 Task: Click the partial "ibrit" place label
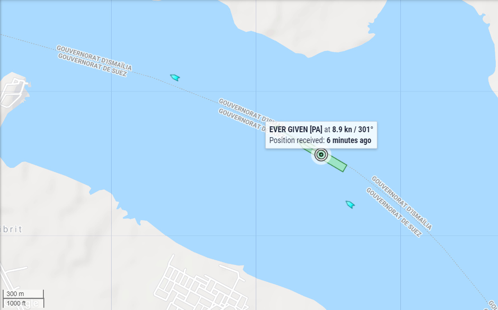[11, 229]
